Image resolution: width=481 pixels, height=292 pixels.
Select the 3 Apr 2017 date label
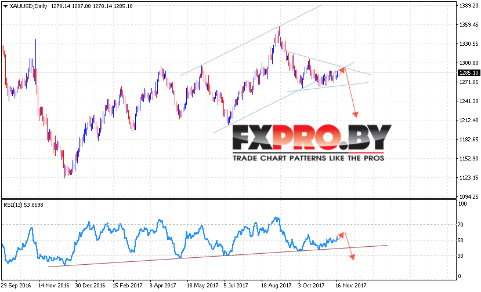tap(163, 285)
